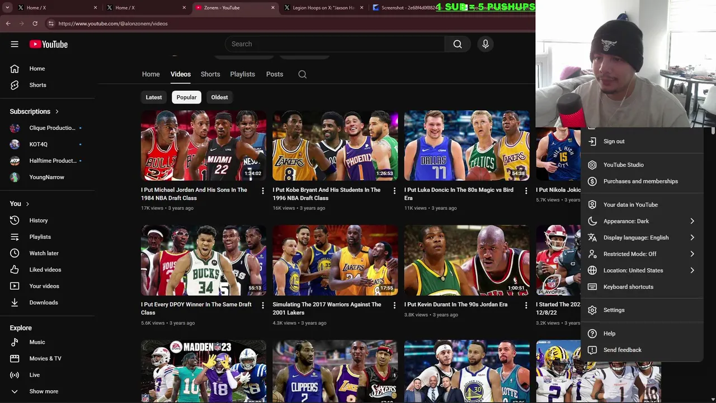The image size is (716, 403).
Task: Open YouTube Studio from account menu
Action: [641, 165]
